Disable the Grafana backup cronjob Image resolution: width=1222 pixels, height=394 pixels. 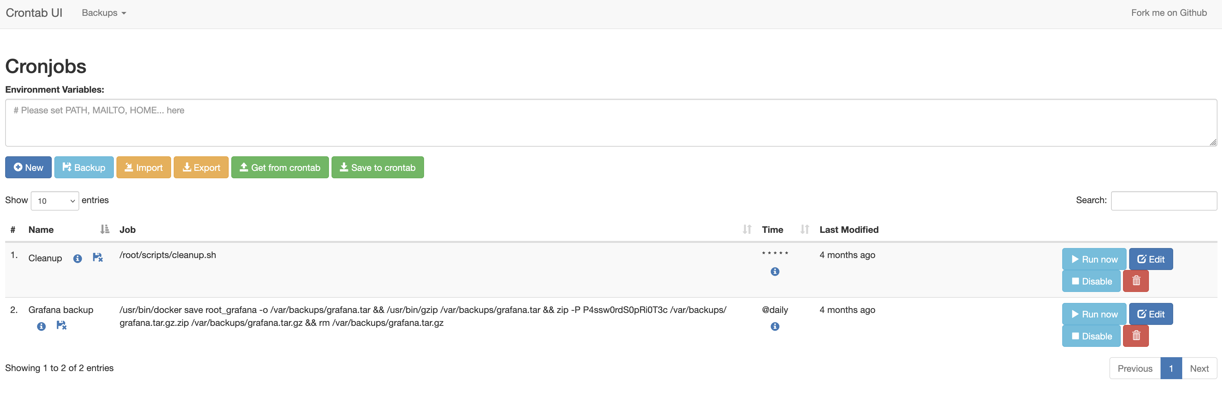click(x=1091, y=336)
